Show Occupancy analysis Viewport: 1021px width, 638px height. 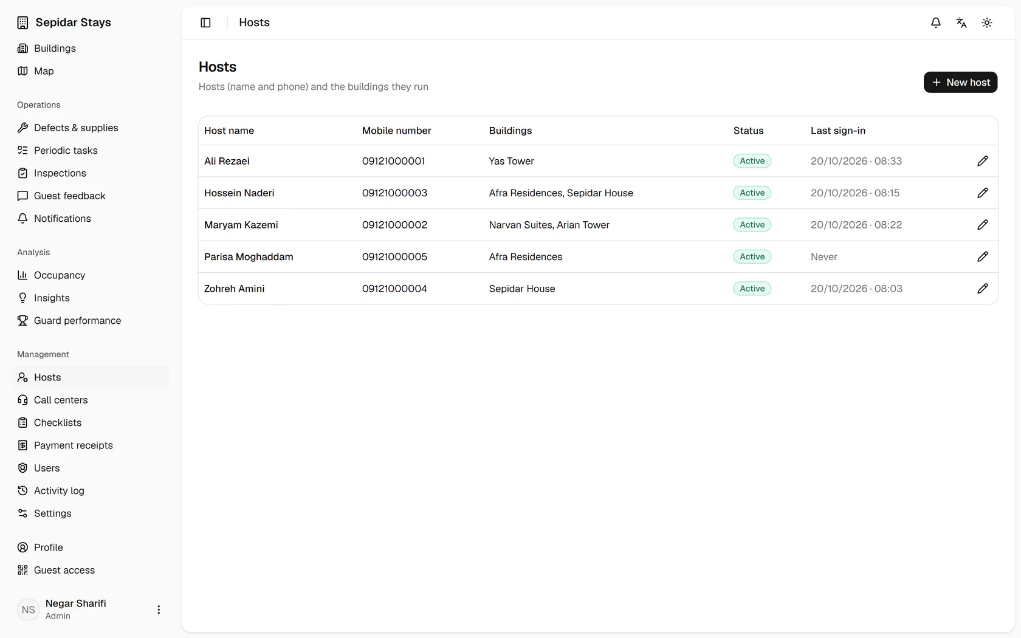90,275
